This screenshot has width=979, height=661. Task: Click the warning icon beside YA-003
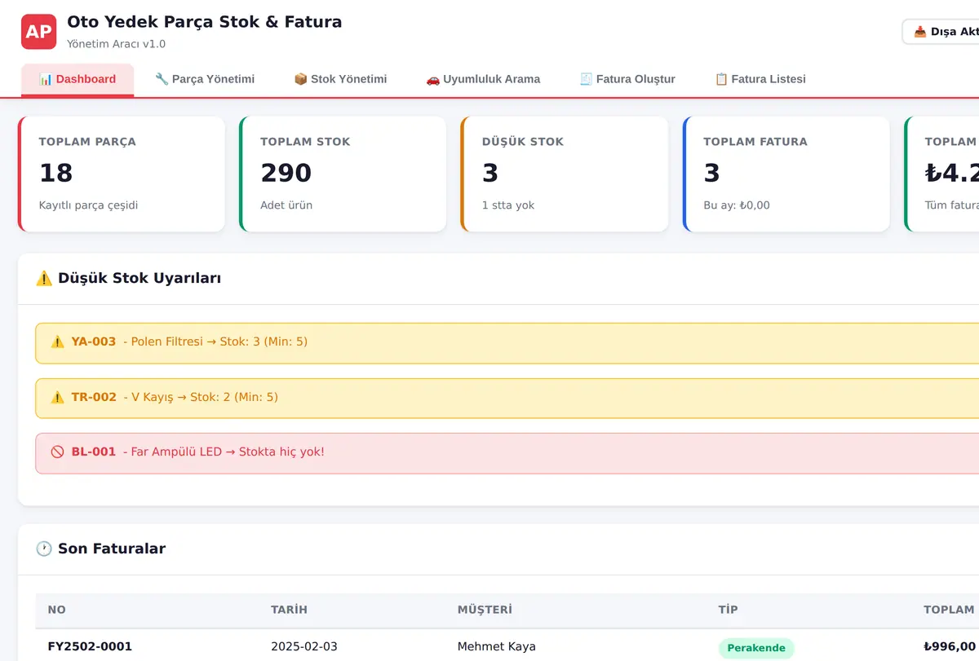tap(57, 342)
